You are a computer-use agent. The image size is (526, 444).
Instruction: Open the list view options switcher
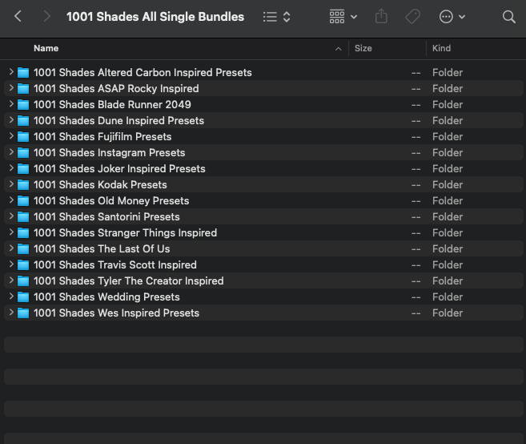point(276,17)
